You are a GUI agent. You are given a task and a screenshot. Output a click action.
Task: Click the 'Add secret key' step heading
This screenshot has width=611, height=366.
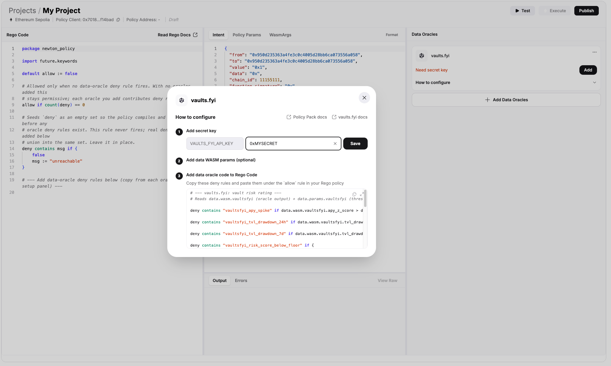click(x=201, y=131)
